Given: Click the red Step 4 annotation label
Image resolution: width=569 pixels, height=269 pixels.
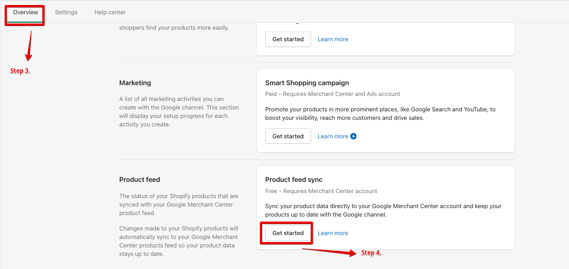Looking at the screenshot, I should 371,253.
